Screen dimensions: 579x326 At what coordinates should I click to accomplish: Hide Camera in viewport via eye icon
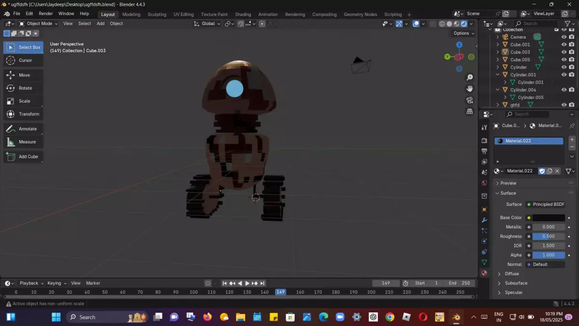pyautogui.click(x=564, y=37)
